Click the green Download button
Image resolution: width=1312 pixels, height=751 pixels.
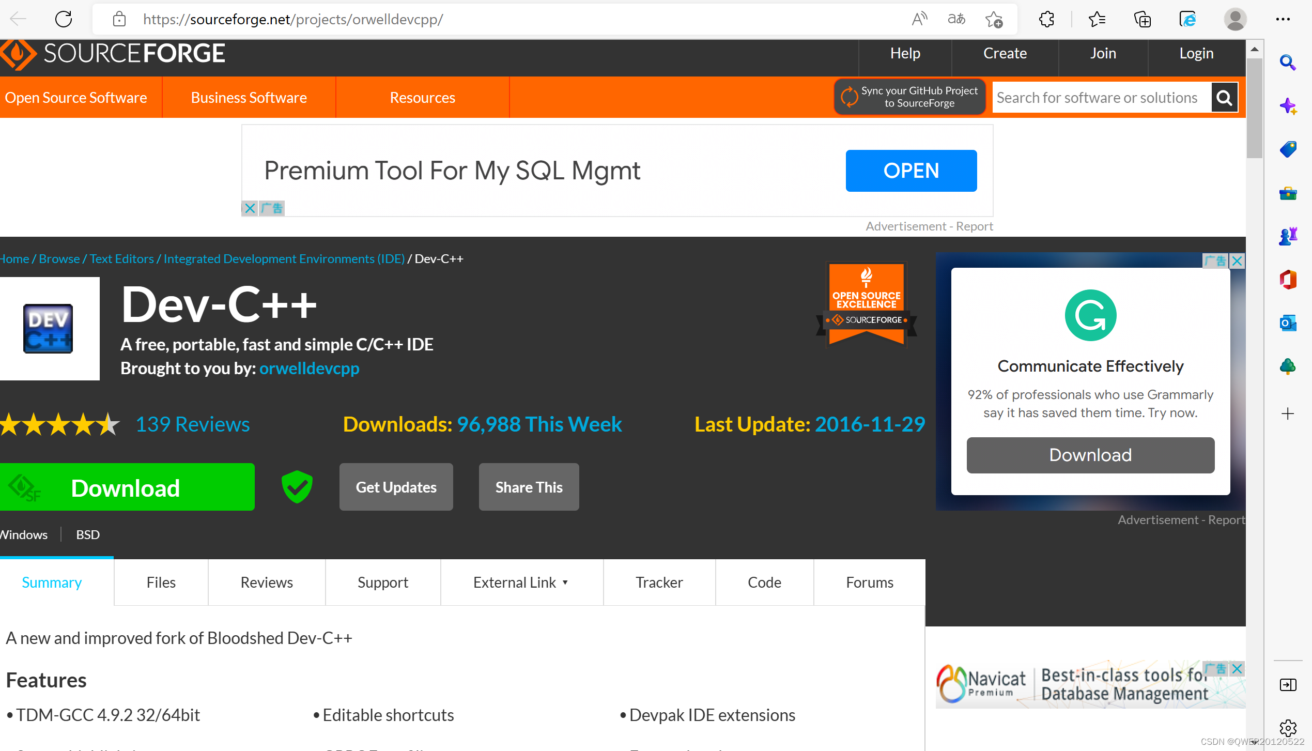pyautogui.click(x=127, y=487)
